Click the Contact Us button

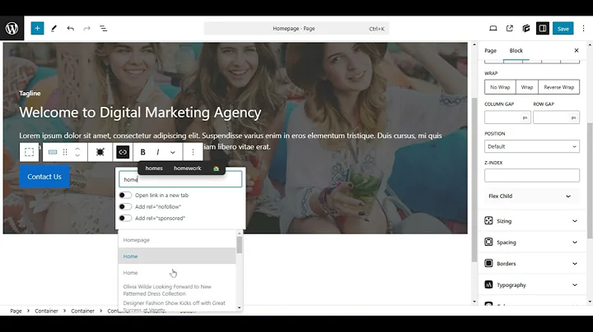pyautogui.click(x=44, y=177)
